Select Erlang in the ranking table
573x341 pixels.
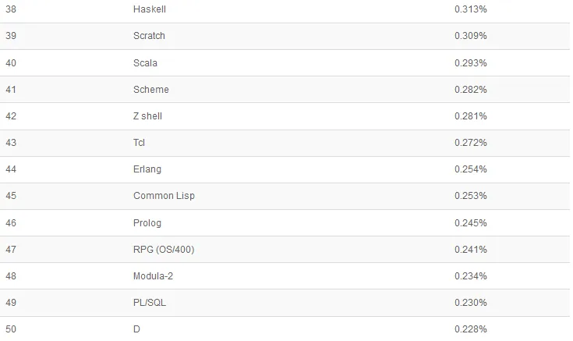point(147,169)
